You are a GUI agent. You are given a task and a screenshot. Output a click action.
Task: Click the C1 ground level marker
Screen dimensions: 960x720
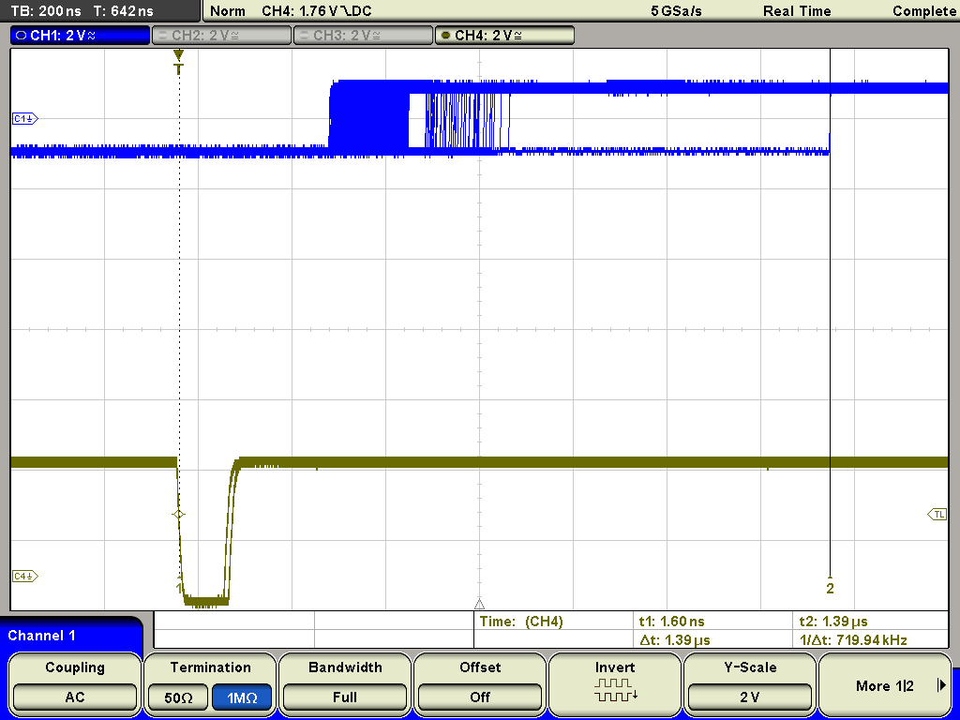coord(25,119)
